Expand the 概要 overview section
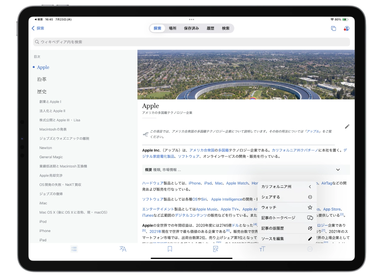 (x=338, y=170)
